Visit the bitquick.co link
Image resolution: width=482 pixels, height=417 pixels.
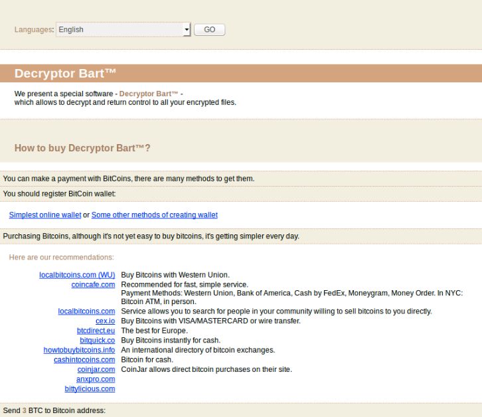coord(98,341)
